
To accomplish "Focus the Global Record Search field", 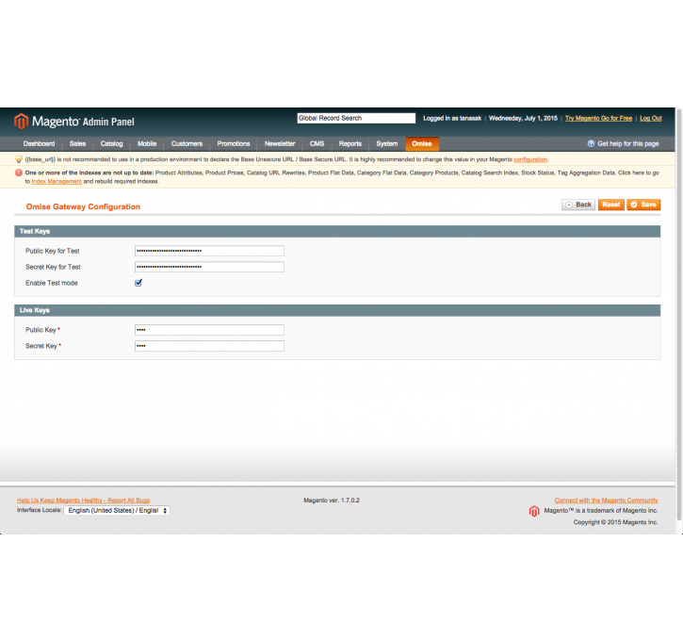I will (356, 118).
